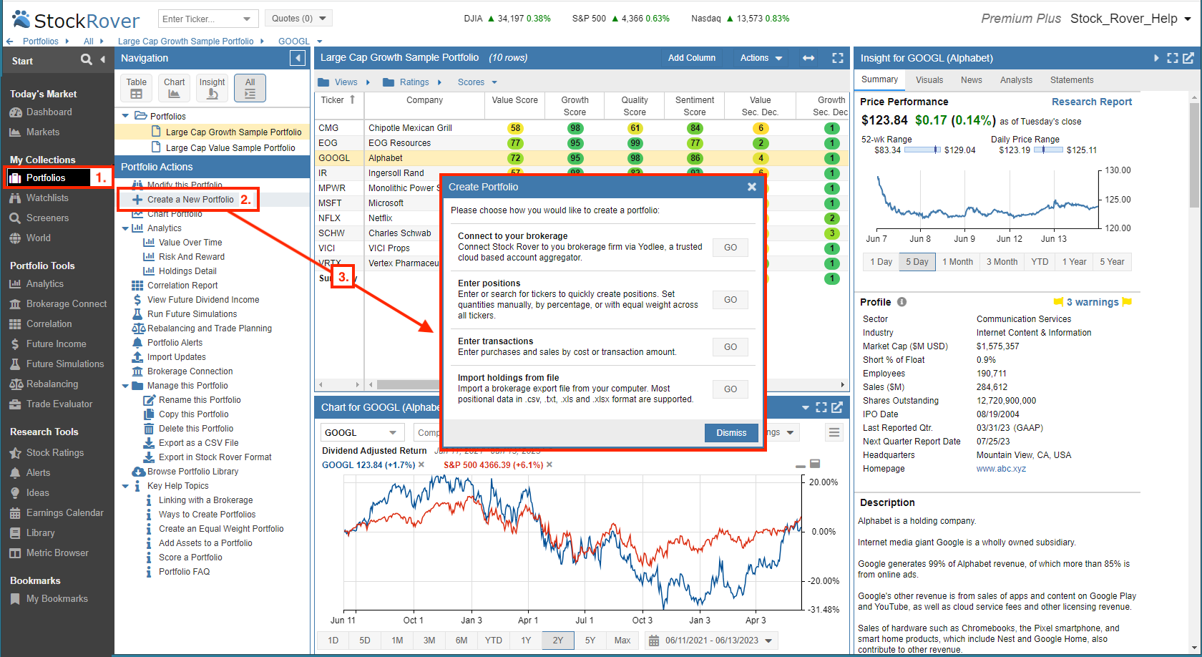The width and height of the screenshot is (1202, 657).
Task: Switch to the Analysts tab
Action: 1017,80
